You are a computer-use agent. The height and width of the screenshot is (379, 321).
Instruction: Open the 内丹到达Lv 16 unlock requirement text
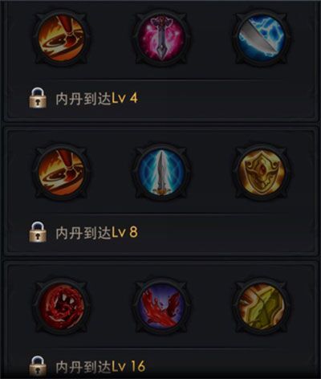pos(100,367)
